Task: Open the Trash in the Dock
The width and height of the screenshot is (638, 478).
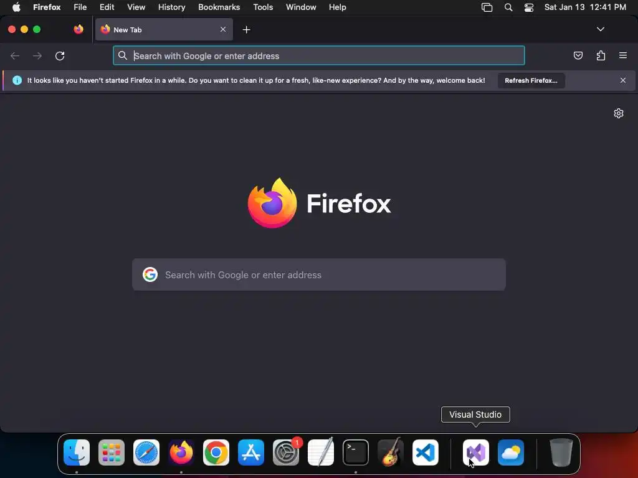Action: click(561, 452)
